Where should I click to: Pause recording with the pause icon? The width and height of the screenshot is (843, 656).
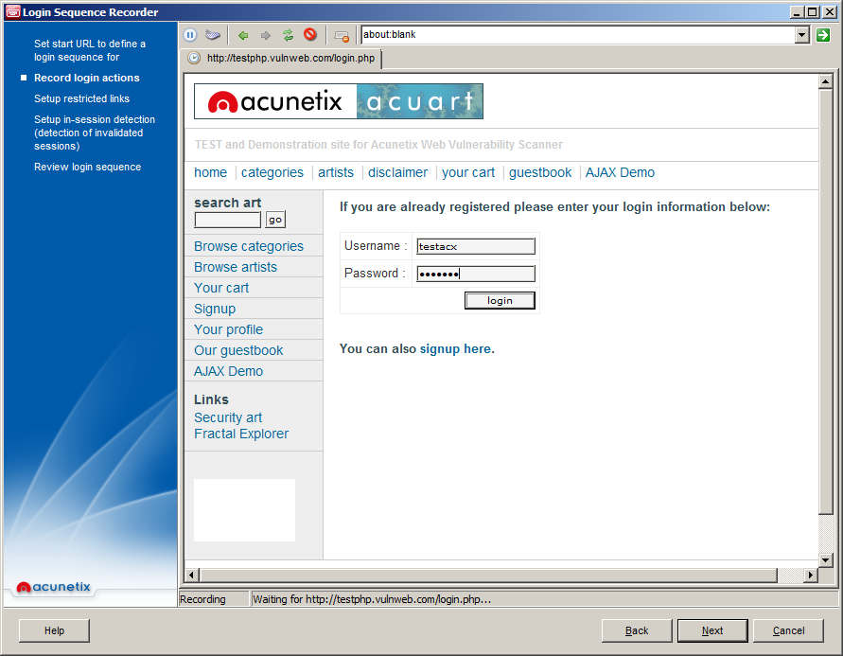190,35
